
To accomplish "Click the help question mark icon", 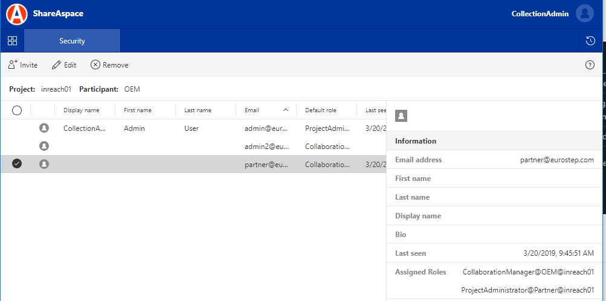I will click(590, 65).
